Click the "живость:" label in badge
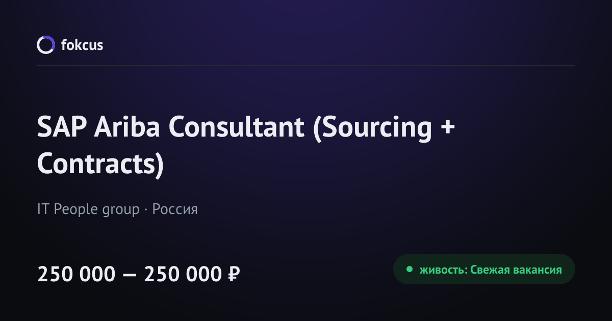The image size is (612, 321). pos(443,270)
